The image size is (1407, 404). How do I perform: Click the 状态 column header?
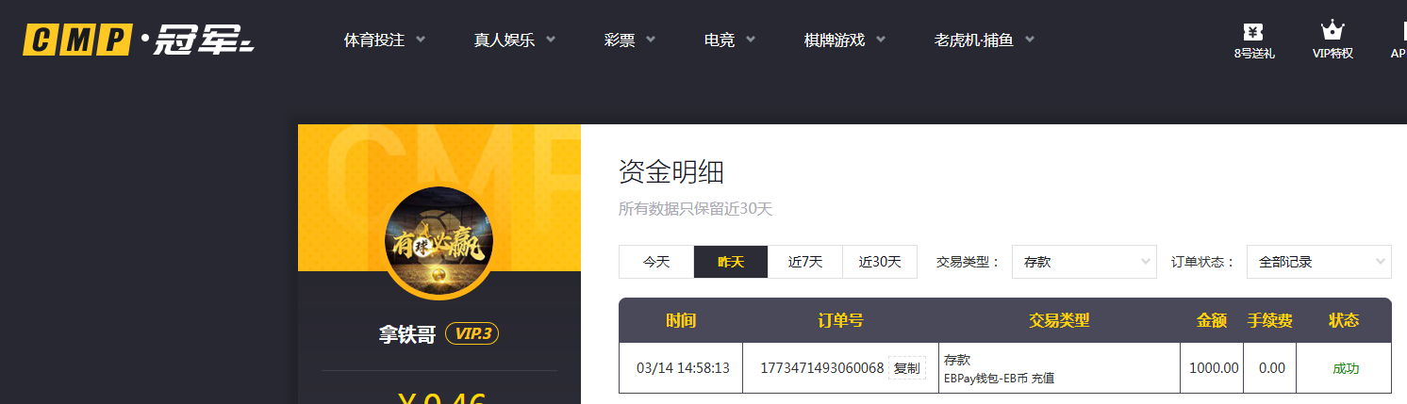tap(1344, 320)
